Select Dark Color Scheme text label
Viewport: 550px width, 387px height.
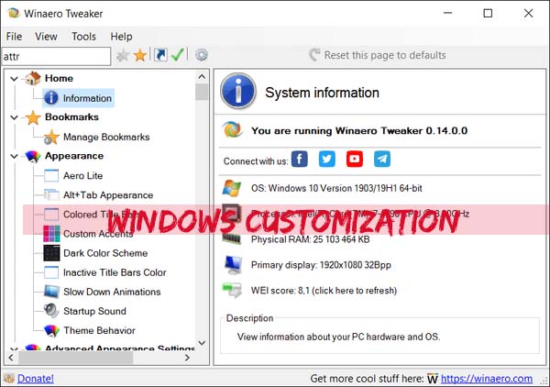[105, 253]
